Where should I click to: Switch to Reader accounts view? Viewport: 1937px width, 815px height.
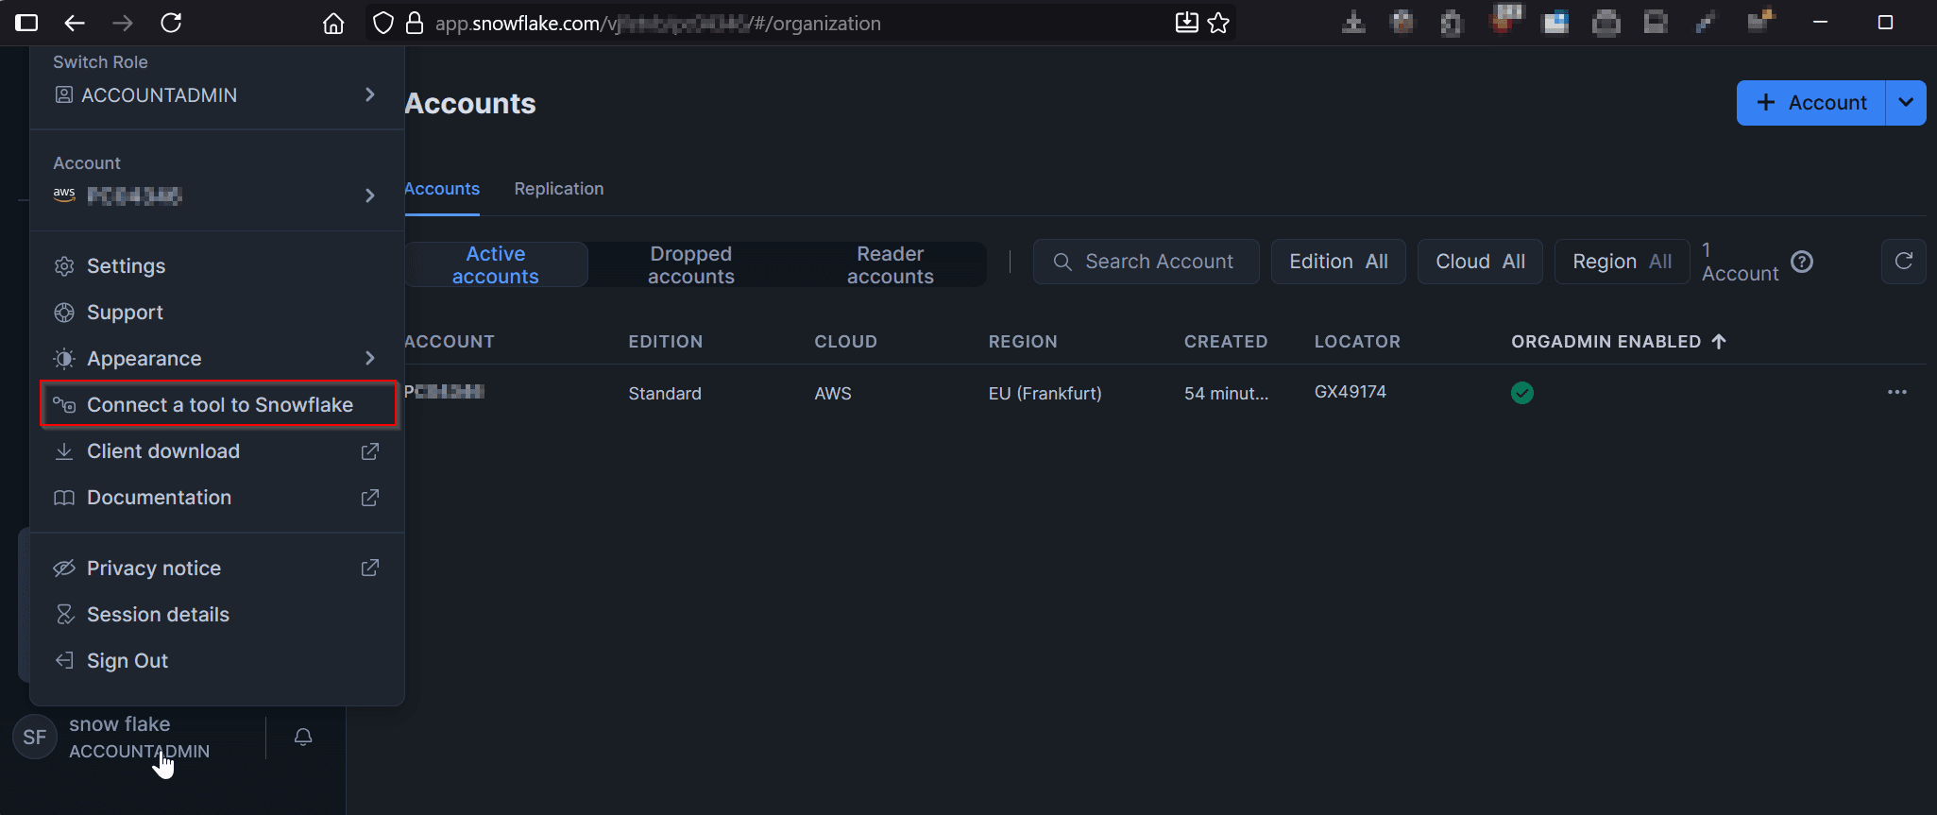(x=890, y=264)
